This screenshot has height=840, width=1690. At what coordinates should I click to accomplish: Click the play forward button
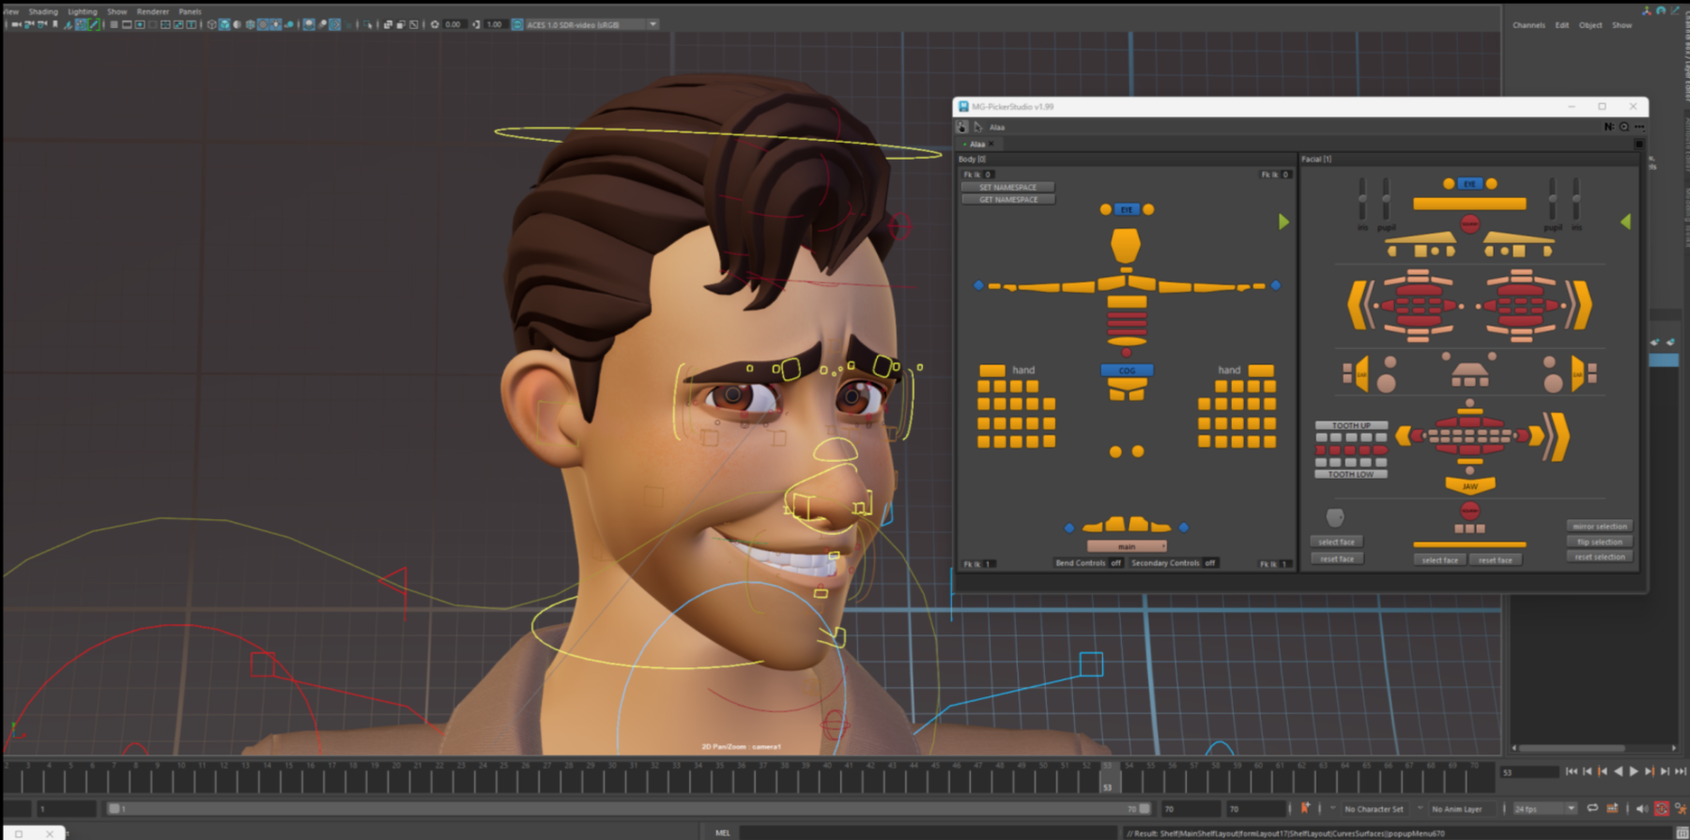pos(1634,771)
